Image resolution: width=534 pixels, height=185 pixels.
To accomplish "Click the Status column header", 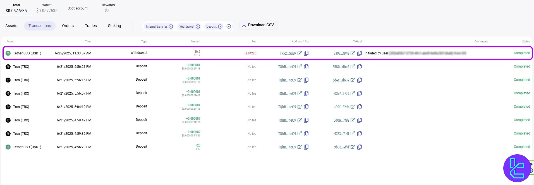I will point(526,42).
